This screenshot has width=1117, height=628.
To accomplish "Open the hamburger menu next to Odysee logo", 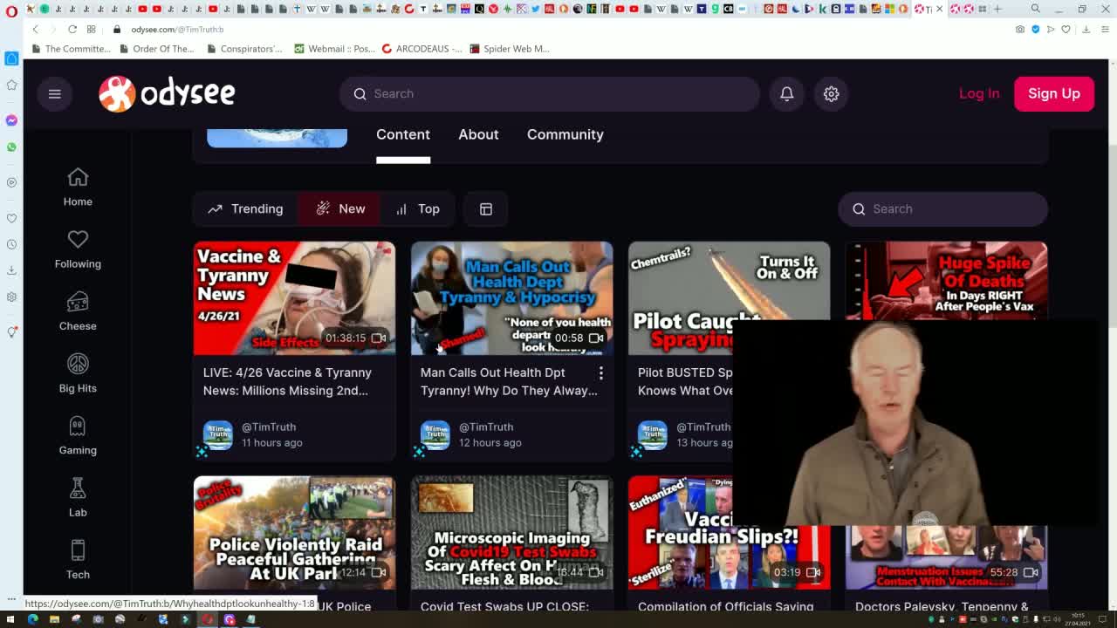I will click(54, 93).
